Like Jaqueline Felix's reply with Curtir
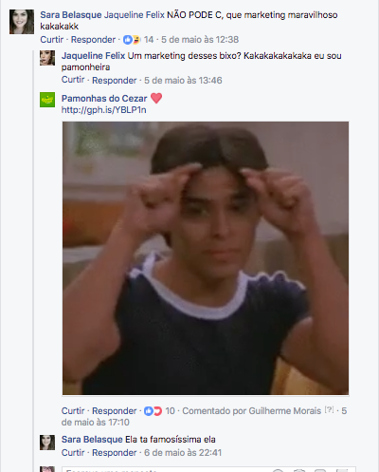This screenshot has height=472, width=379. click(x=73, y=80)
